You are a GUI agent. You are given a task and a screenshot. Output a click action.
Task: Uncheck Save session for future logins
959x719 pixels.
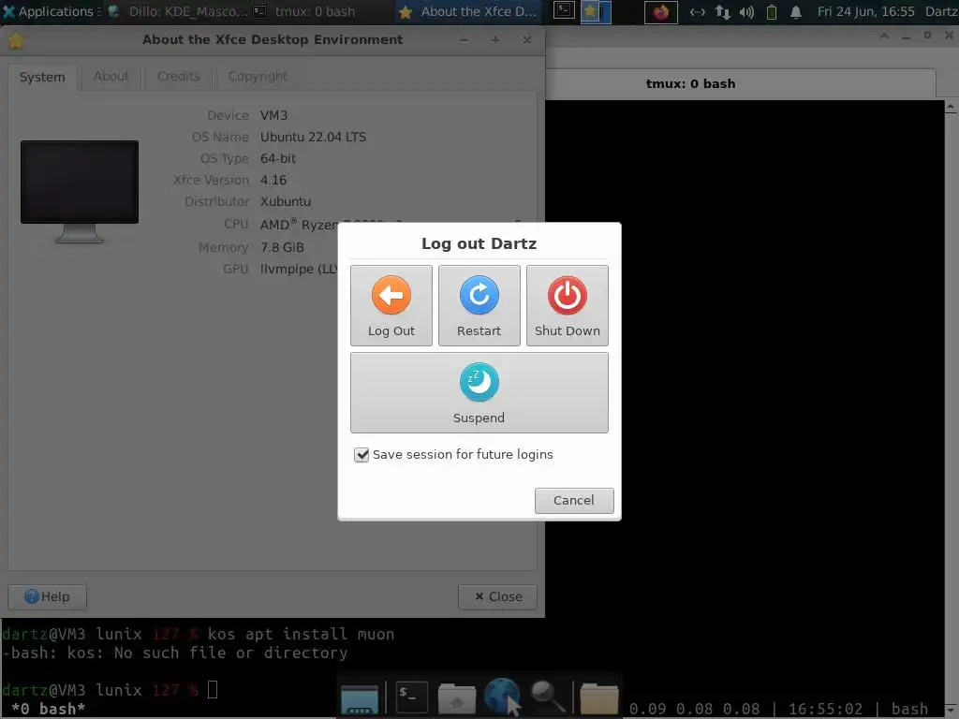361,455
